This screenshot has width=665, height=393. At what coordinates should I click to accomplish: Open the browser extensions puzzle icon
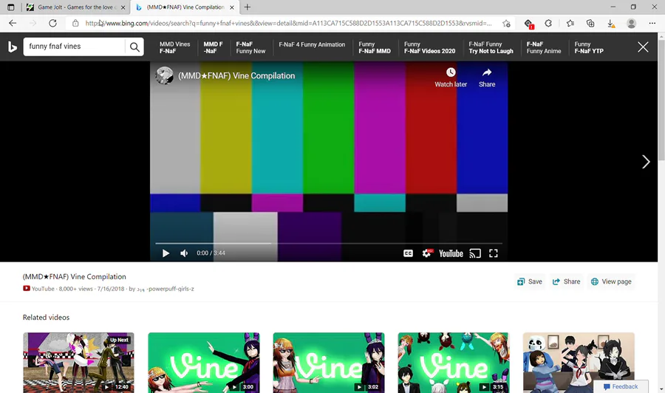coord(548,24)
